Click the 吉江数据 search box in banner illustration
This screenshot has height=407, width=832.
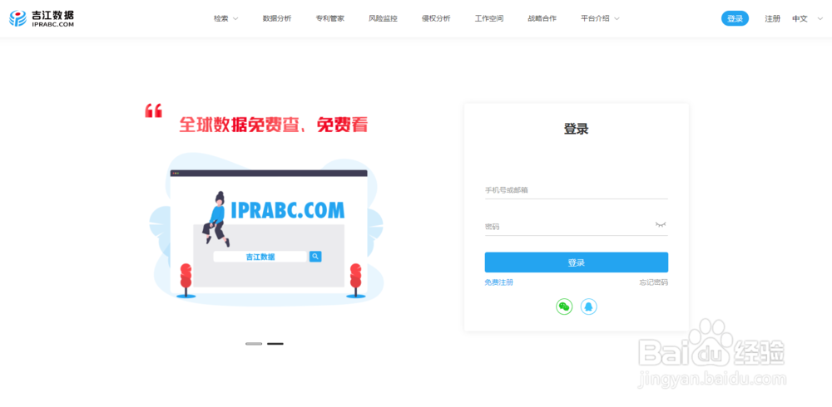[260, 257]
